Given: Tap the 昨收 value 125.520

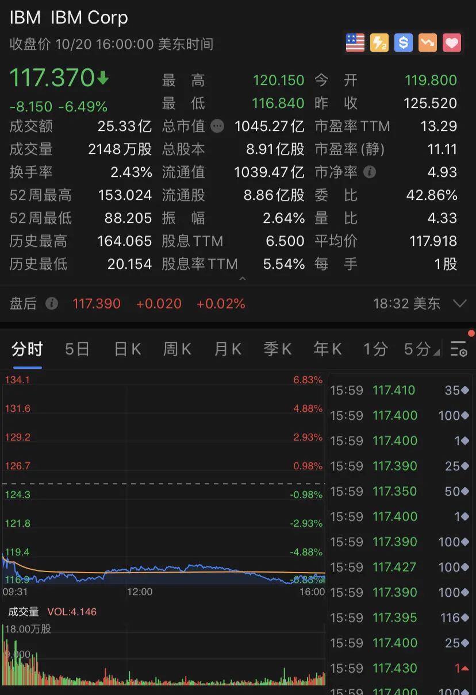Looking at the screenshot, I should pos(431,103).
